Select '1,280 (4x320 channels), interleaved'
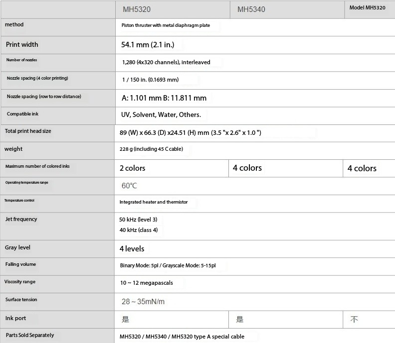The width and height of the screenshot is (395, 343). [166, 62]
